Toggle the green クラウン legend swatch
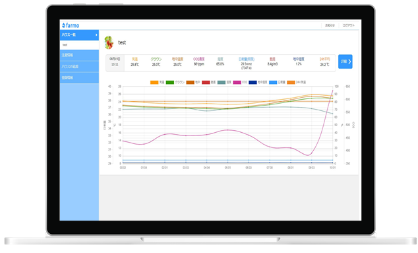 [170, 83]
